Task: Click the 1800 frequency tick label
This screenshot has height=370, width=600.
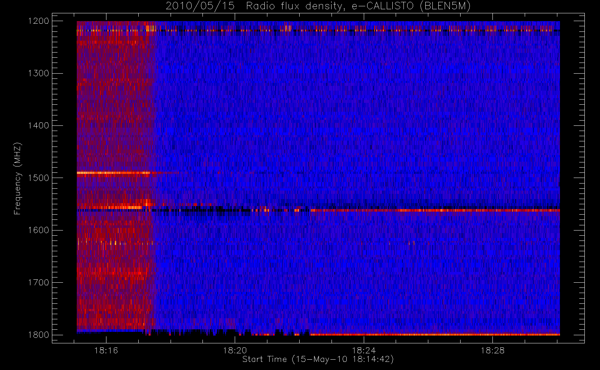Action: point(39,334)
